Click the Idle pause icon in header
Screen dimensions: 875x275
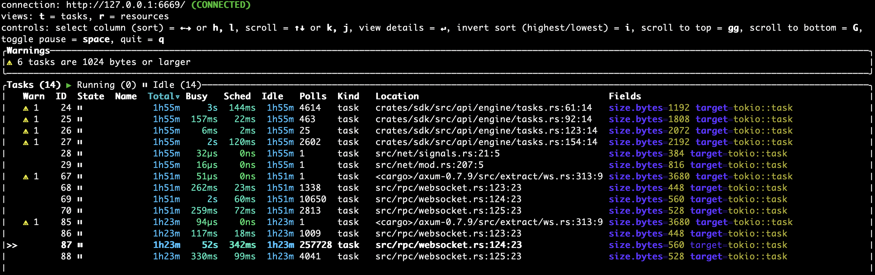pos(145,85)
